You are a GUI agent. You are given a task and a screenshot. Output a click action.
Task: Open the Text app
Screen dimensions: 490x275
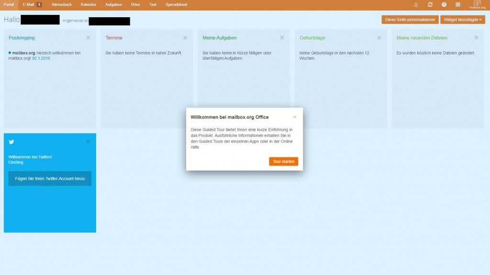click(153, 5)
